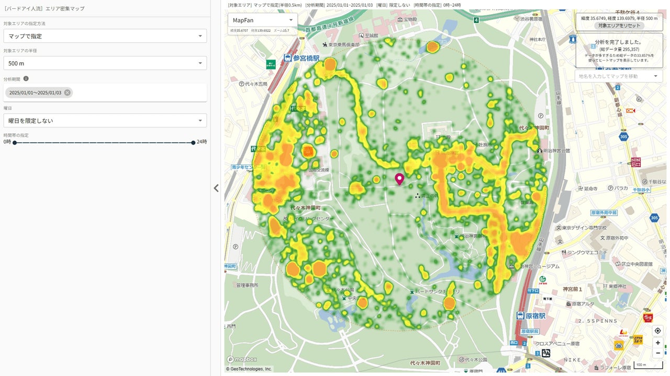
Task: Click the 竹下口 exit label
Action: 533,290
